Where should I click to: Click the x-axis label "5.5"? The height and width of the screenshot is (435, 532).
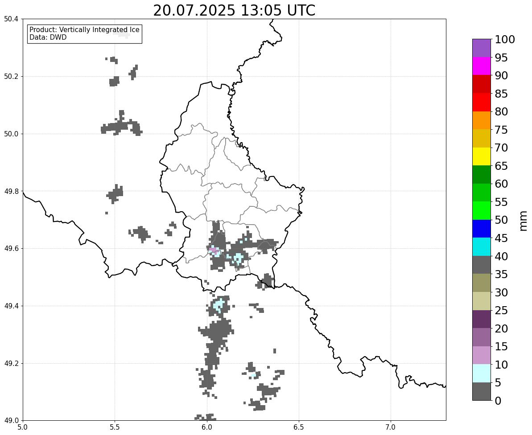[x=115, y=427]
